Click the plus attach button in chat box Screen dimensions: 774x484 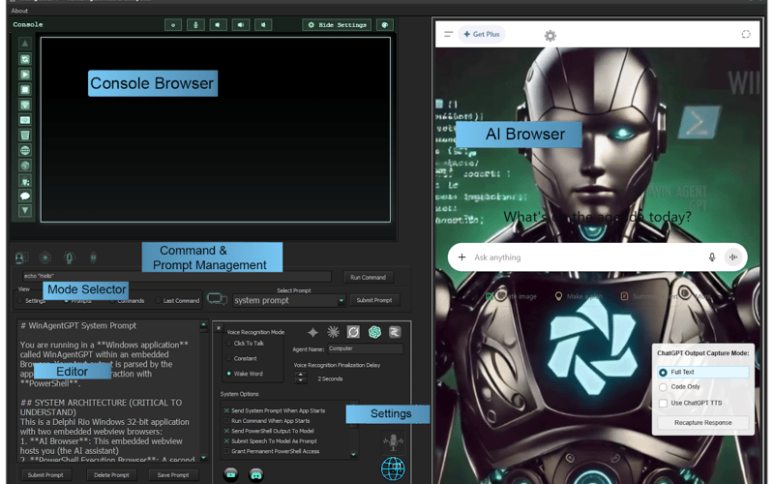click(461, 257)
